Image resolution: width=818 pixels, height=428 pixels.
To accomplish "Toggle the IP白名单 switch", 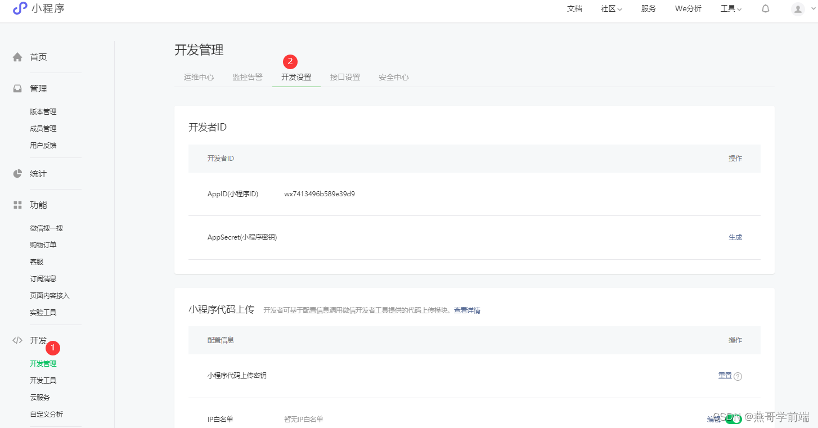I will 734,419.
